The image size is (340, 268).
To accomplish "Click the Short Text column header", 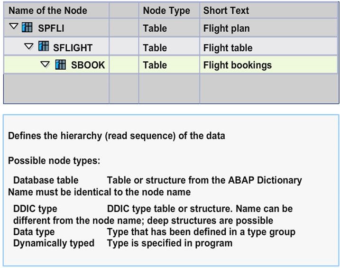I will (226, 10).
